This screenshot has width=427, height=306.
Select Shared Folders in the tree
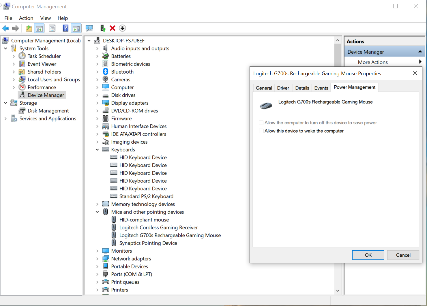pos(44,72)
